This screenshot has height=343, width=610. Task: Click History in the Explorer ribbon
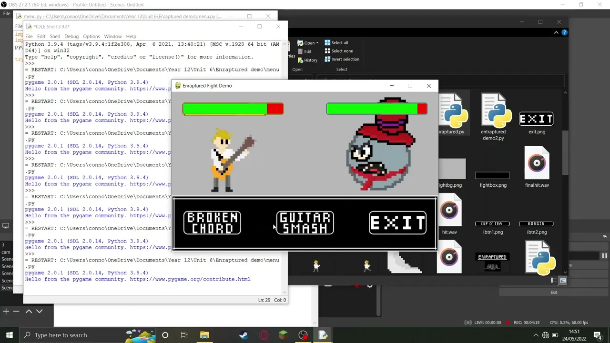[x=307, y=60]
